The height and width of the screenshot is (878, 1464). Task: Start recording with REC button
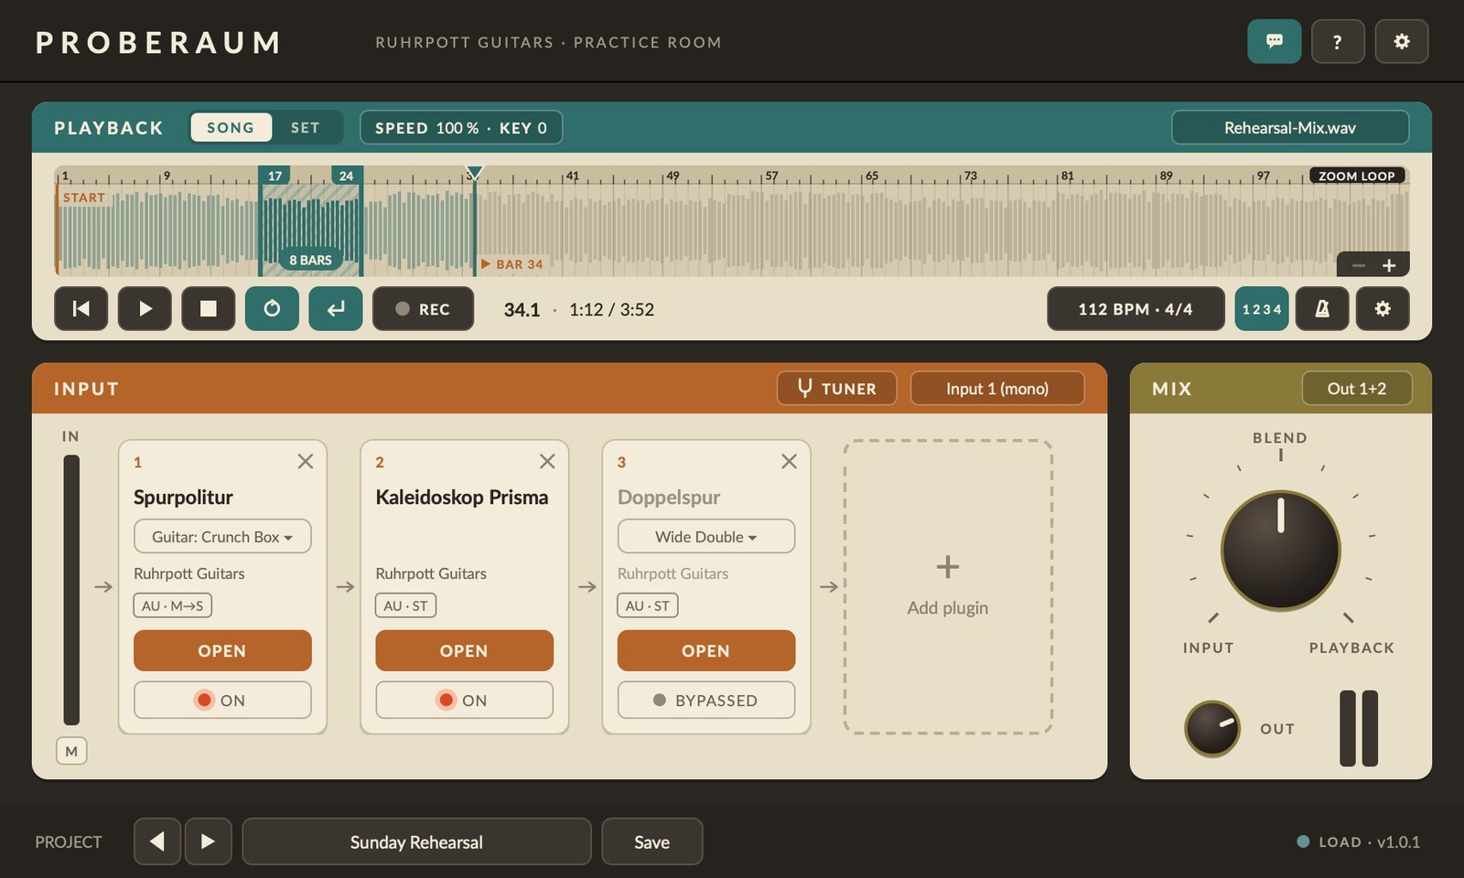(x=423, y=308)
